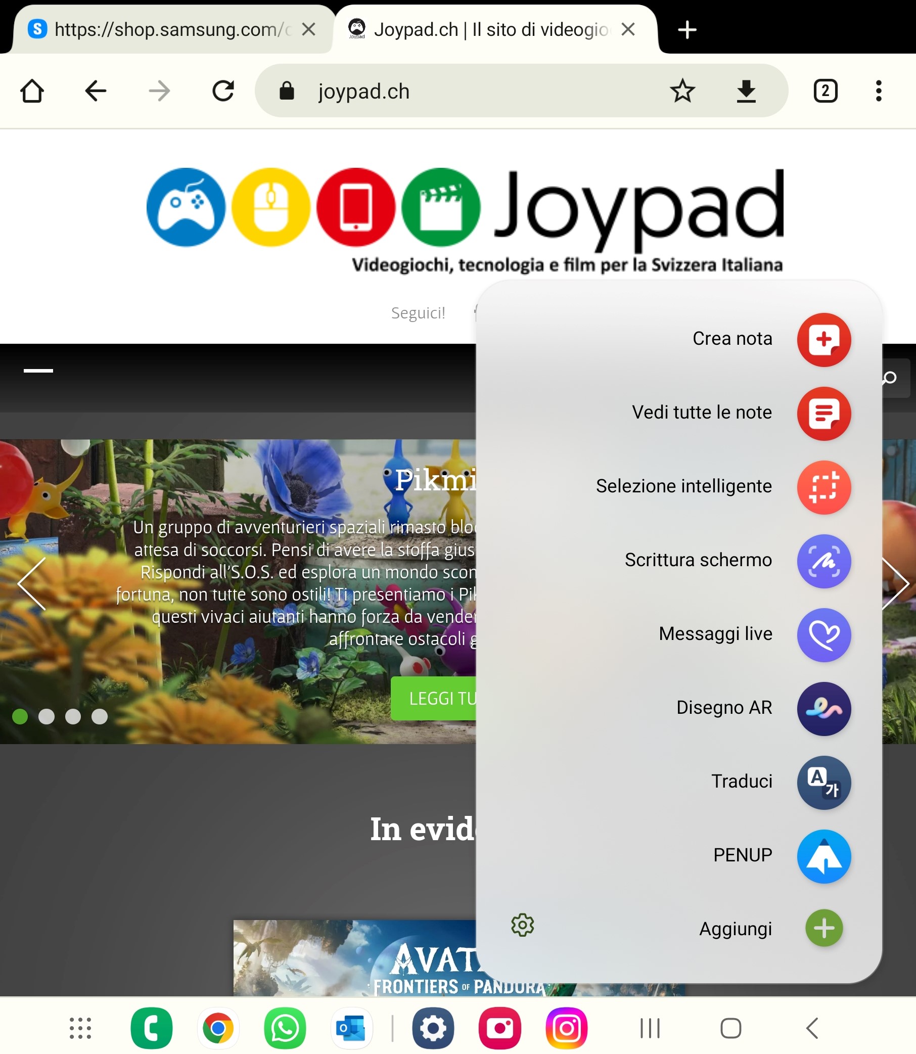Launch Disegno AR icon

(823, 708)
